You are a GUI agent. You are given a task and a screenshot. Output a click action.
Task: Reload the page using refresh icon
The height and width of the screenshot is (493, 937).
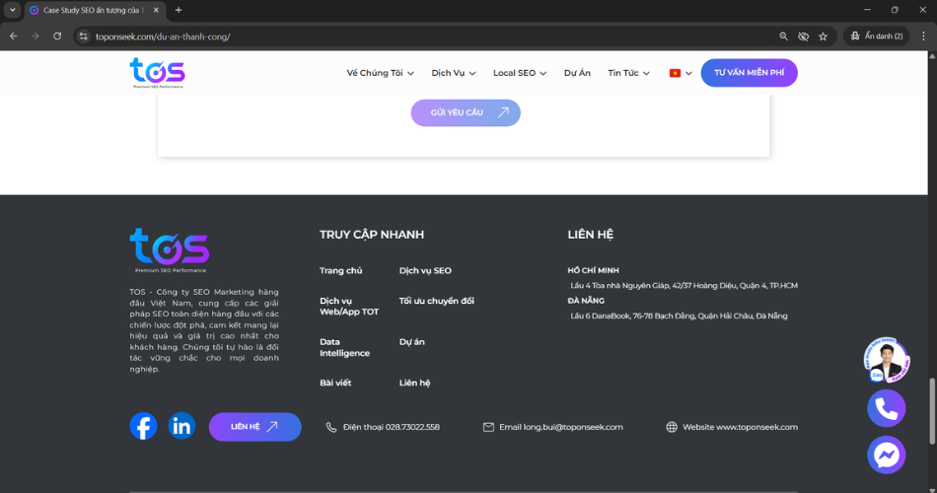57,36
